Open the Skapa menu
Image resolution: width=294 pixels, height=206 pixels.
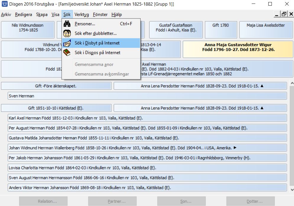[42, 14]
